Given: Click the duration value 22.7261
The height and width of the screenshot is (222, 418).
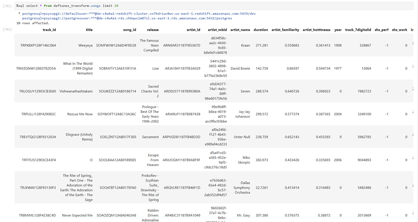Looking at the screenshot, I should point(262,188).
